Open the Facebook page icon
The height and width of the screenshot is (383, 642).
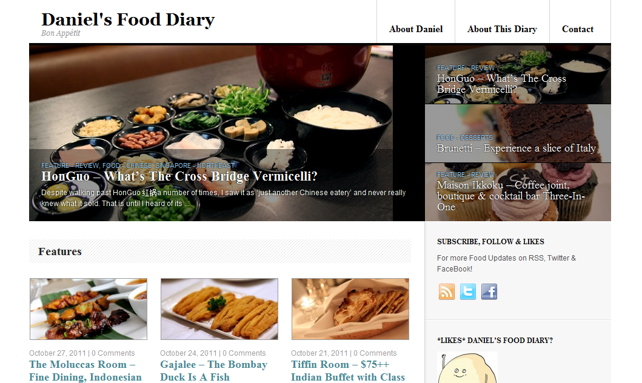point(489,291)
